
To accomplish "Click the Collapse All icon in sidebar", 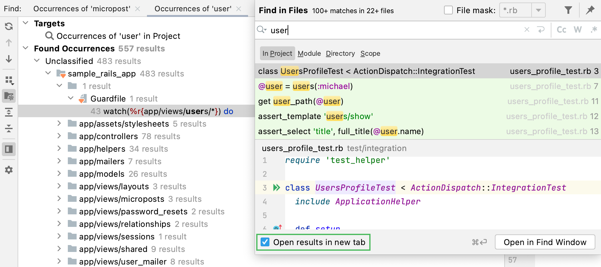I will click(x=9, y=128).
